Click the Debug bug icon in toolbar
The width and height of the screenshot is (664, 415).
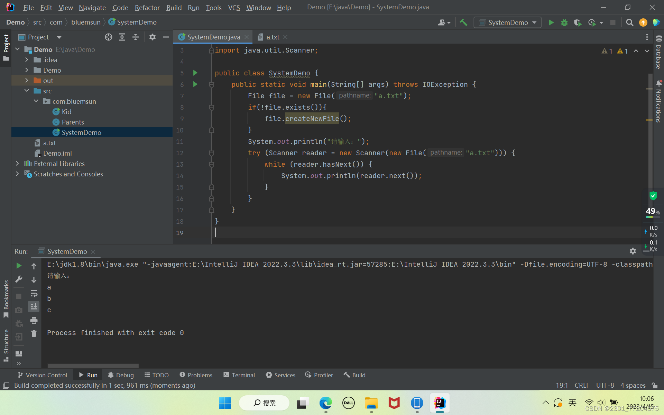click(x=564, y=22)
